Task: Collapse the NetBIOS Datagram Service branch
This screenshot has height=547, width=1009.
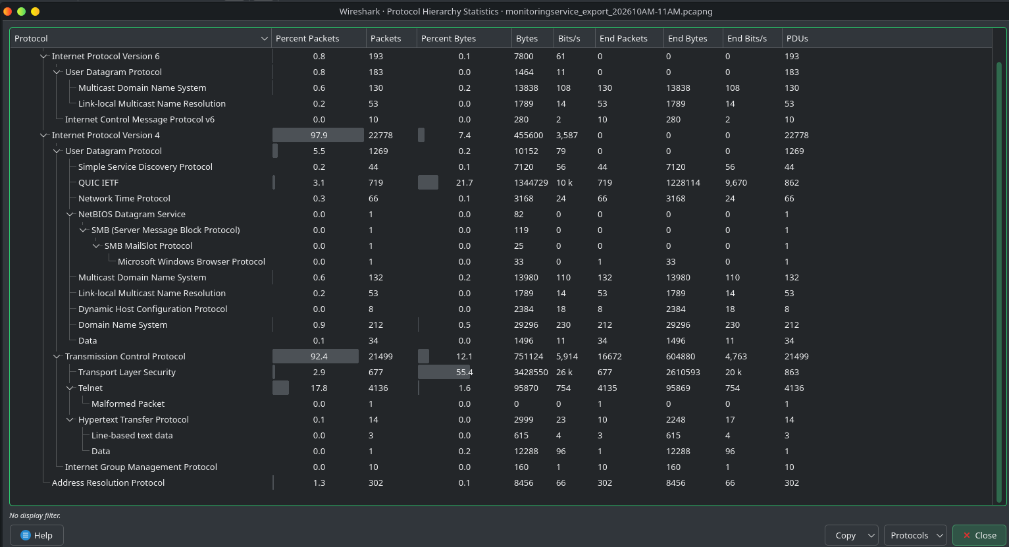Action: click(x=70, y=214)
